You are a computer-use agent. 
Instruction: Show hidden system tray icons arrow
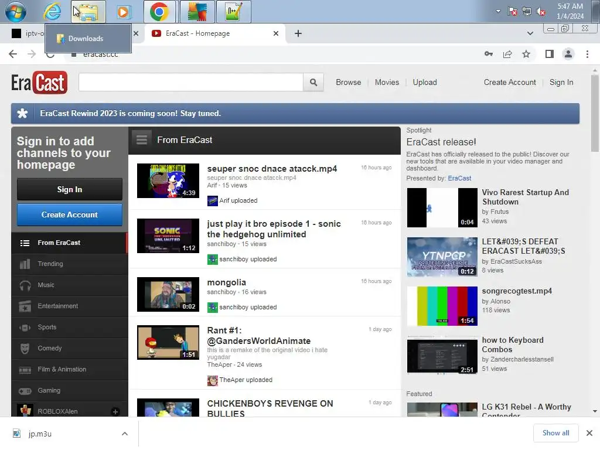click(x=498, y=11)
